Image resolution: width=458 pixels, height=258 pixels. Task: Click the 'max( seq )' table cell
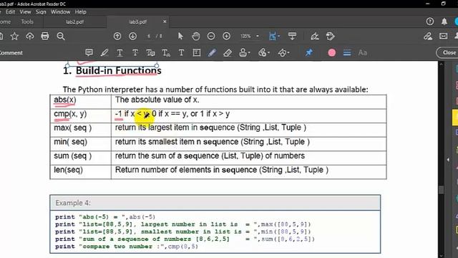pos(81,130)
